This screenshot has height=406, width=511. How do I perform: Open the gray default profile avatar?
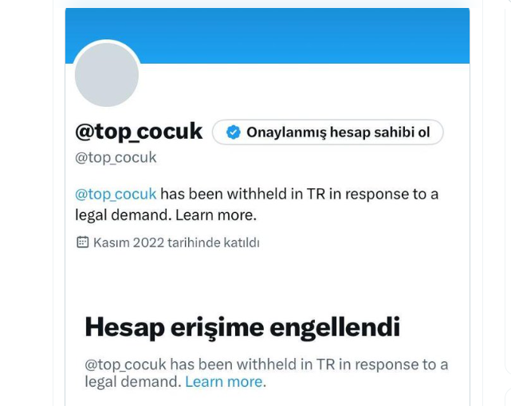click(107, 75)
